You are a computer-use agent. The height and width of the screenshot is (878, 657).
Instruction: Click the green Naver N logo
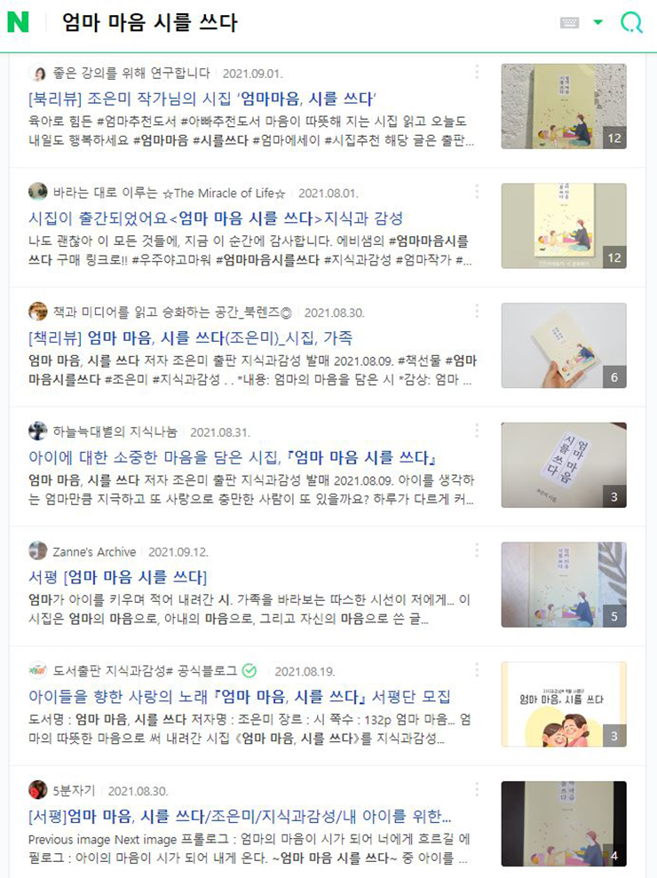click(x=18, y=22)
